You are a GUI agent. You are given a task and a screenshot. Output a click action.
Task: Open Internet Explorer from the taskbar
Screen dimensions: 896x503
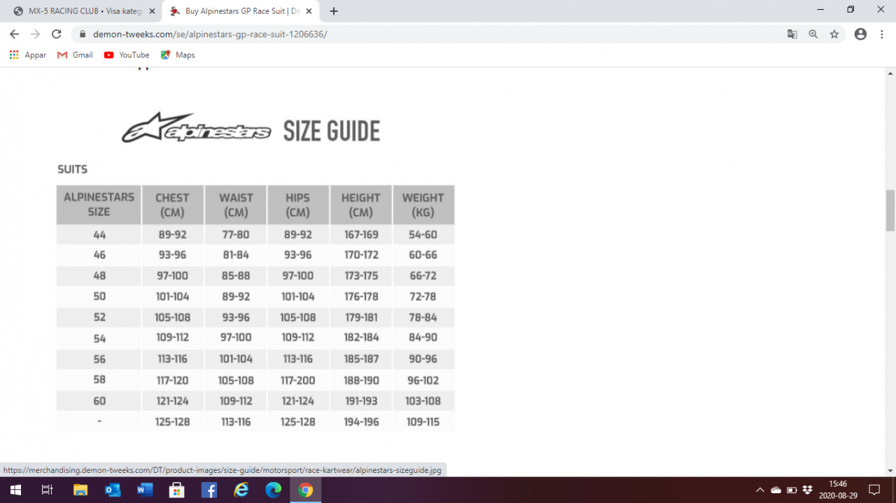(x=241, y=490)
